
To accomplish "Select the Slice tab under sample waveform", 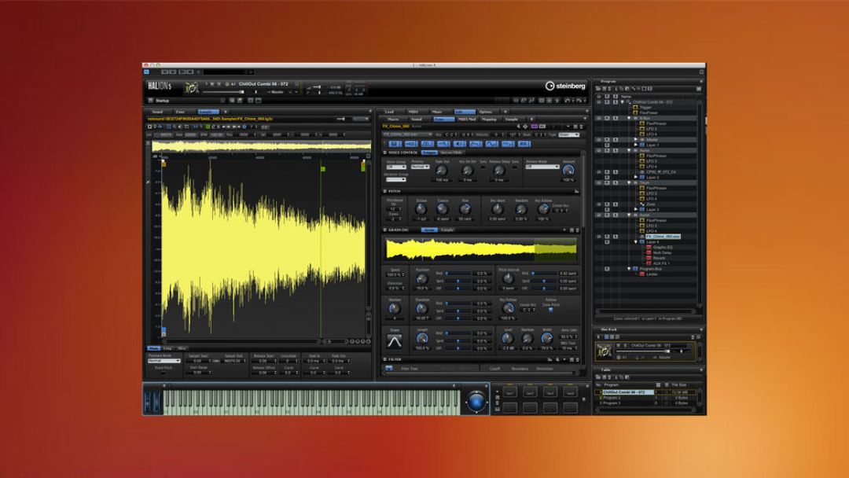I will [x=182, y=348].
